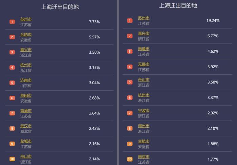This screenshot has height=165, width=237.
Task: Click the 合肥市 link showing 5.57%
Action: pos(26,34)
